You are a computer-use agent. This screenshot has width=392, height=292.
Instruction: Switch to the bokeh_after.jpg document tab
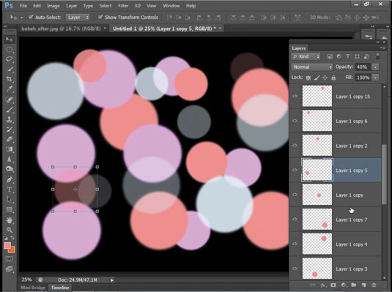61,29
